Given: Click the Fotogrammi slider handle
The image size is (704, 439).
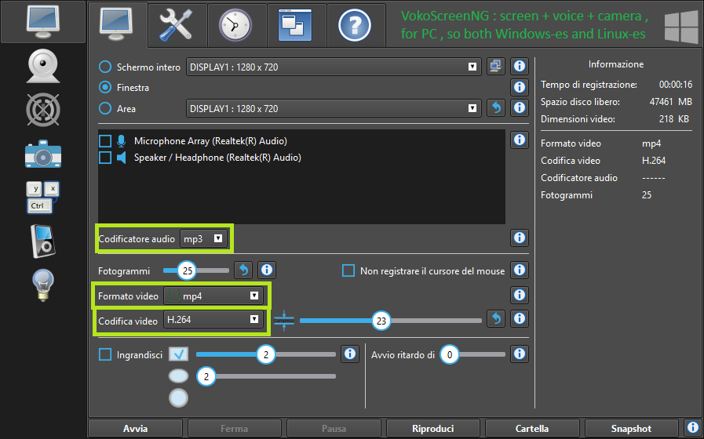Looking at the screenshot, I should pos(188,270).
